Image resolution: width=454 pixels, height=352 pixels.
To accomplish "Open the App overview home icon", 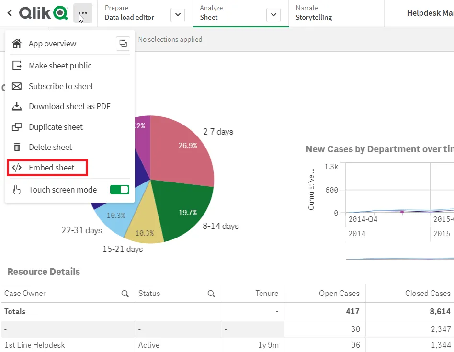I will coord(16,44).
